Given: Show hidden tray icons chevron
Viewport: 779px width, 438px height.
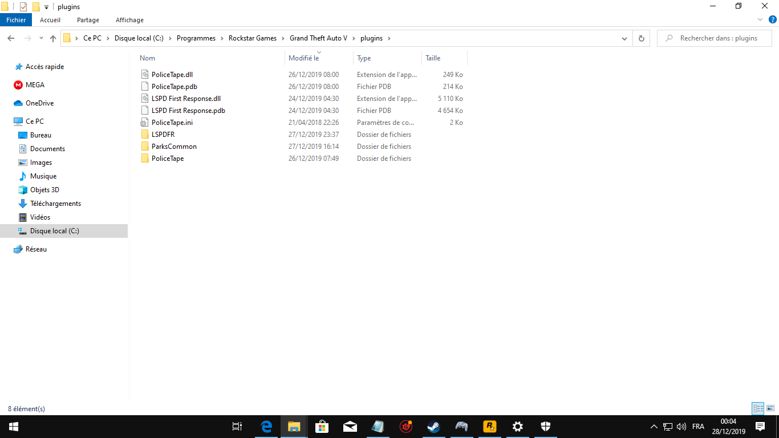Looking at the screenshot, I should [x=654, y=427].
